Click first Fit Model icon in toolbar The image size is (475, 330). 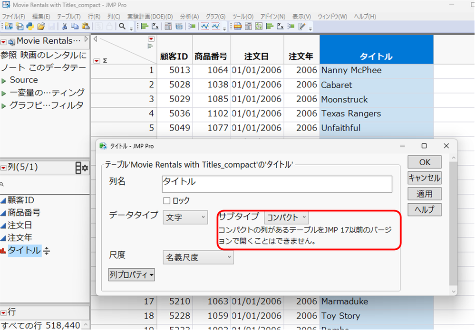pyautogui.click(x=192, y=26)
